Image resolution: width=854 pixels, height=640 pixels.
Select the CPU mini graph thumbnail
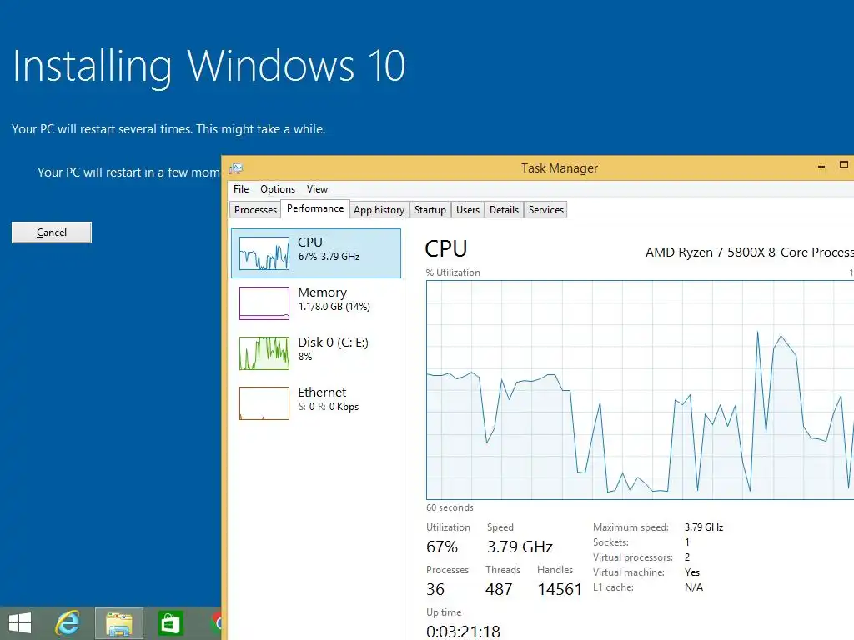click(x=264, y=253)
